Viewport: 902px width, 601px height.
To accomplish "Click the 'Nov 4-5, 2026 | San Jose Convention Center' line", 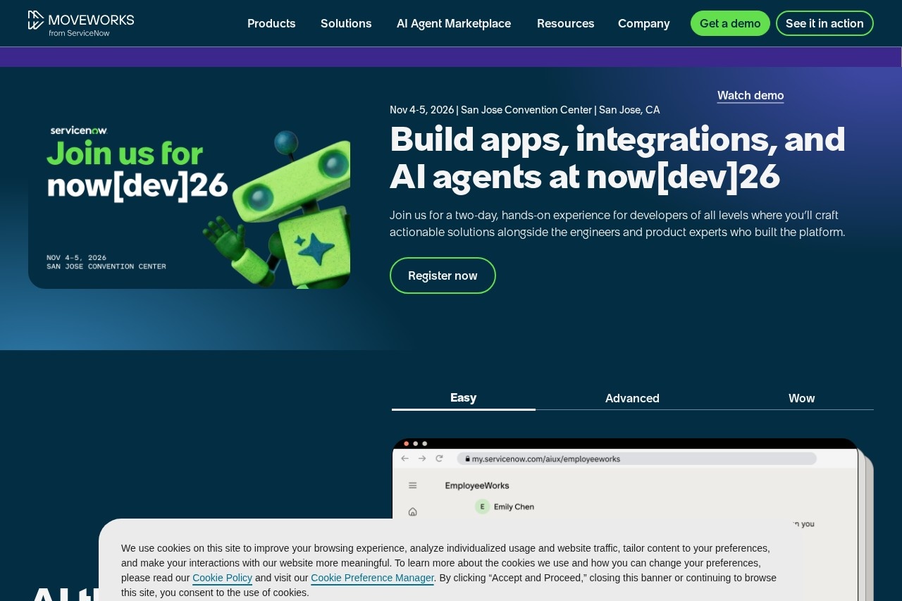I will (x=525, y=110).
